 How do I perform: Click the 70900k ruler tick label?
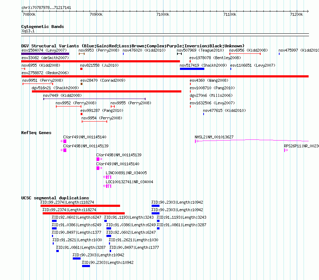[x=96, y=14]
